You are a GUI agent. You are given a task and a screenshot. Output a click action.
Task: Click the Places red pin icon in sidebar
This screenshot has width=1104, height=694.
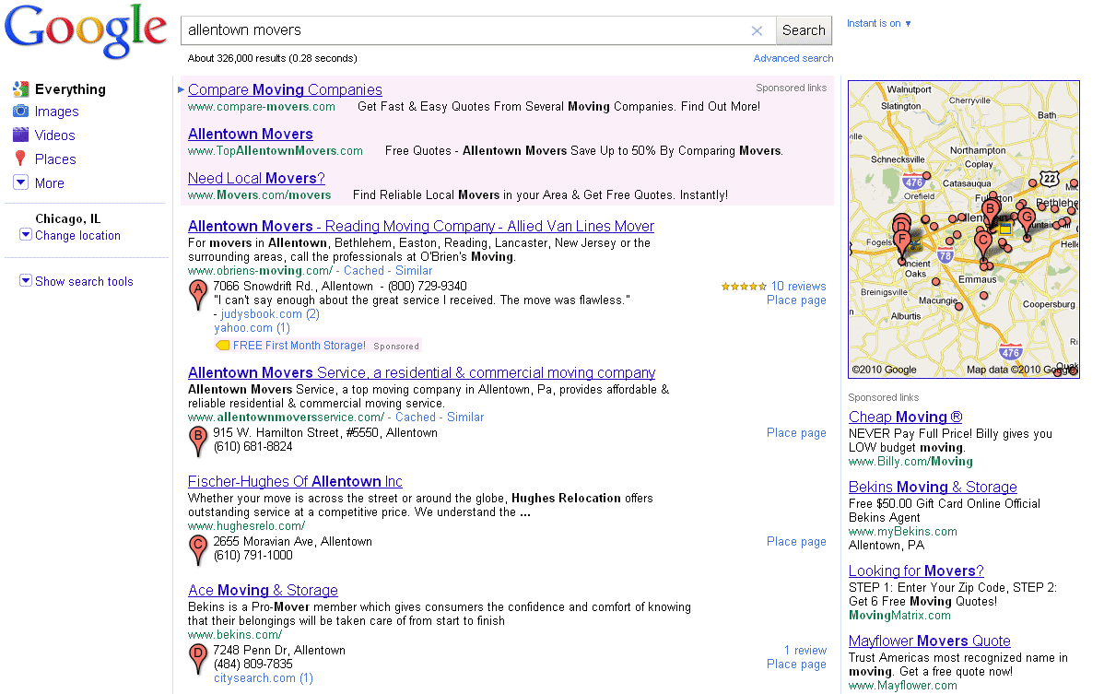pos(20,159)
